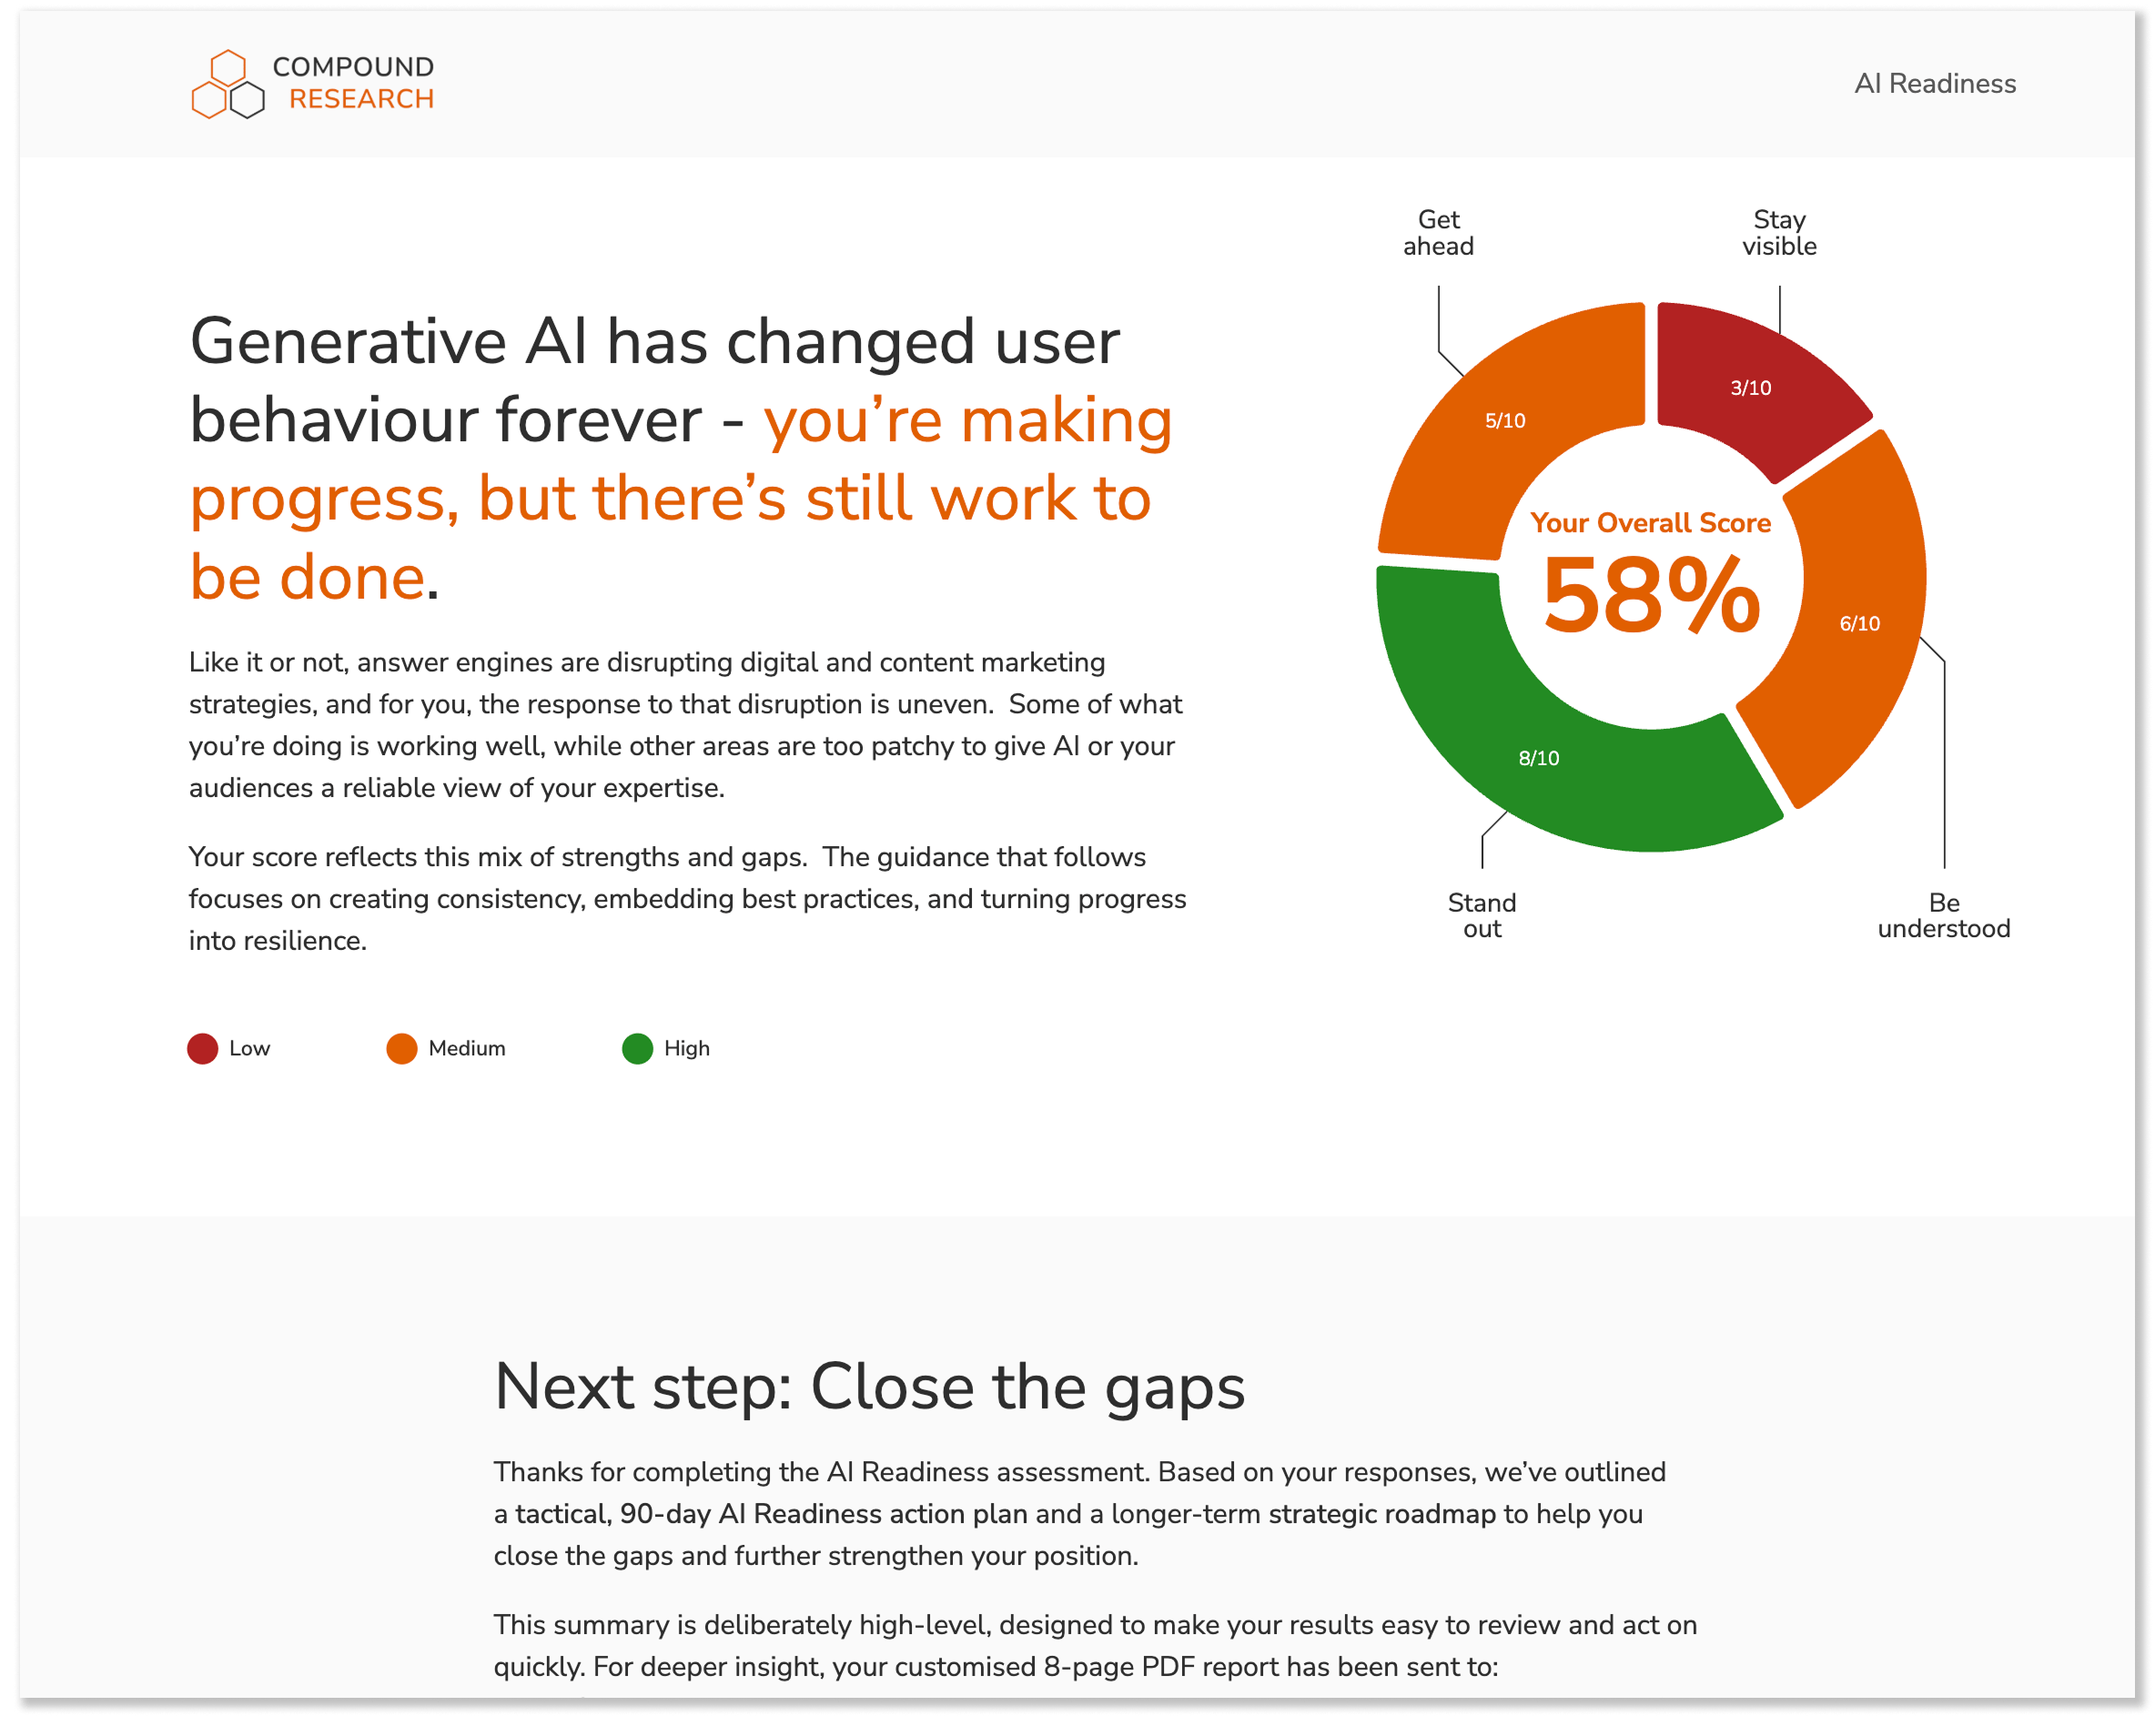Screen dimensions: 2155x1736
Task: Click the High legend text label
Action: tap(687, 1048)
